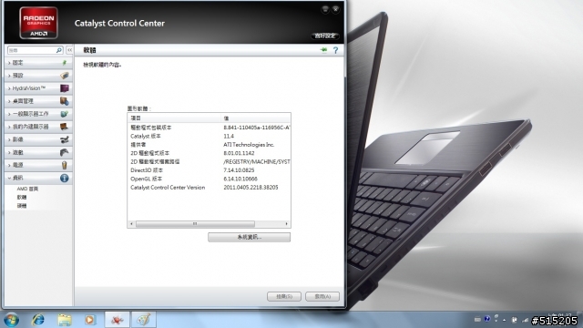Viewport: 583px width, 328px height.
Task: Click the table's horizontal scrollbar thumb
Action: 195,224
